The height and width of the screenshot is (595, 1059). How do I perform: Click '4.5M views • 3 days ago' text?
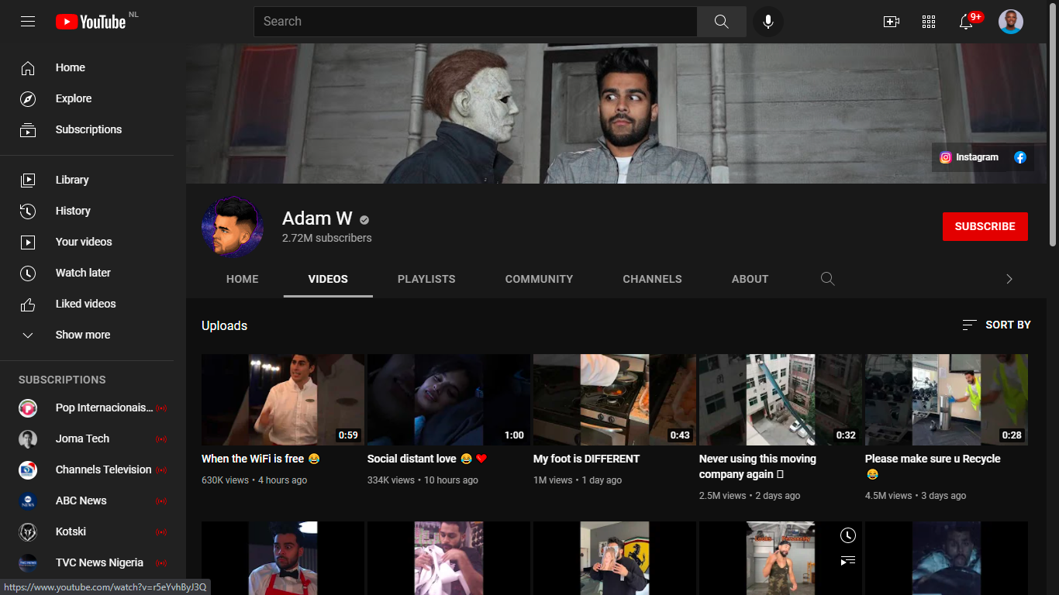coord(916,496)
